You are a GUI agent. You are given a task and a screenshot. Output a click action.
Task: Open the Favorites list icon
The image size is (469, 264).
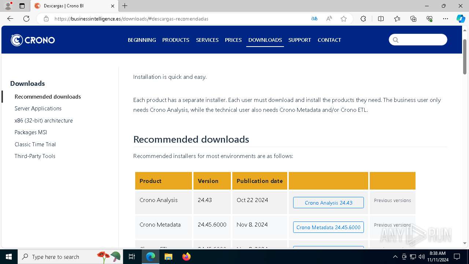[397, 19]
